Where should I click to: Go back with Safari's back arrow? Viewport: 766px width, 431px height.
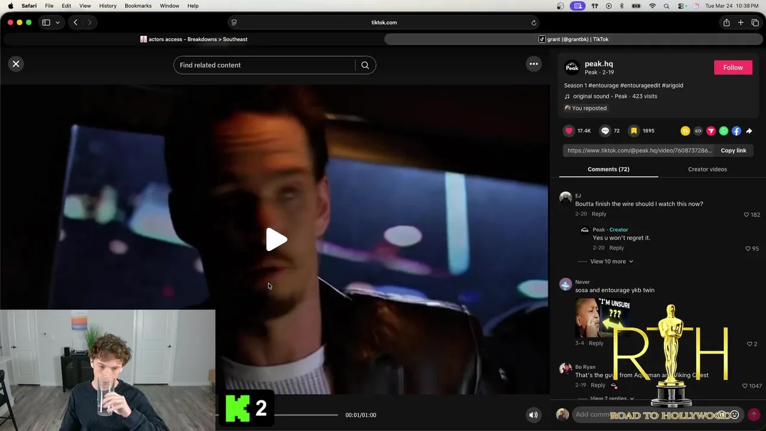pyautogui.click(x=75, y=23)
